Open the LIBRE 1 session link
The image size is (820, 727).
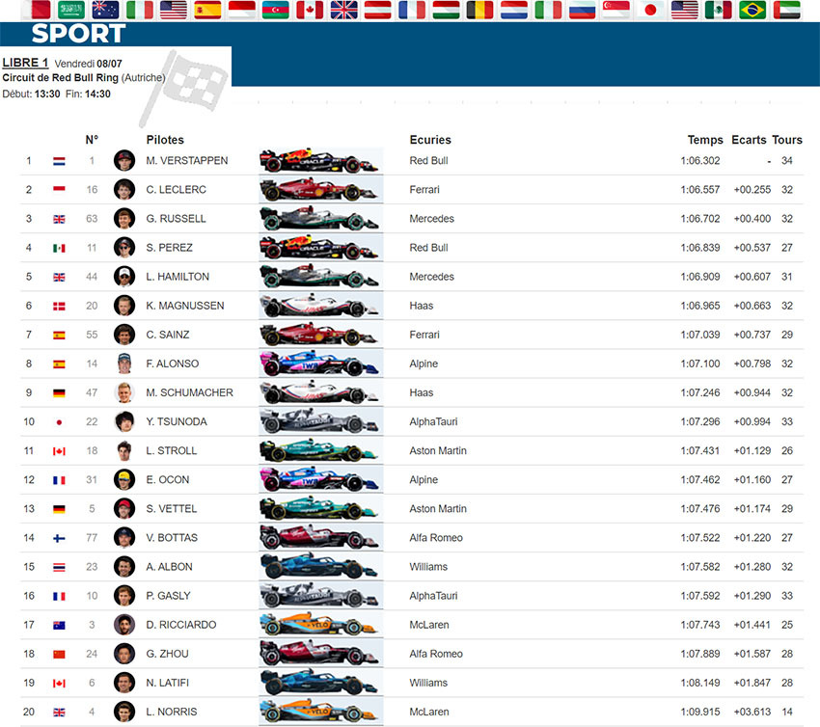click(x=25, y=63)
